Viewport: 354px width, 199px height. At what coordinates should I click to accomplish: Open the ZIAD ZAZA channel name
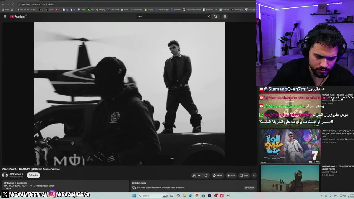pos(16,174)
